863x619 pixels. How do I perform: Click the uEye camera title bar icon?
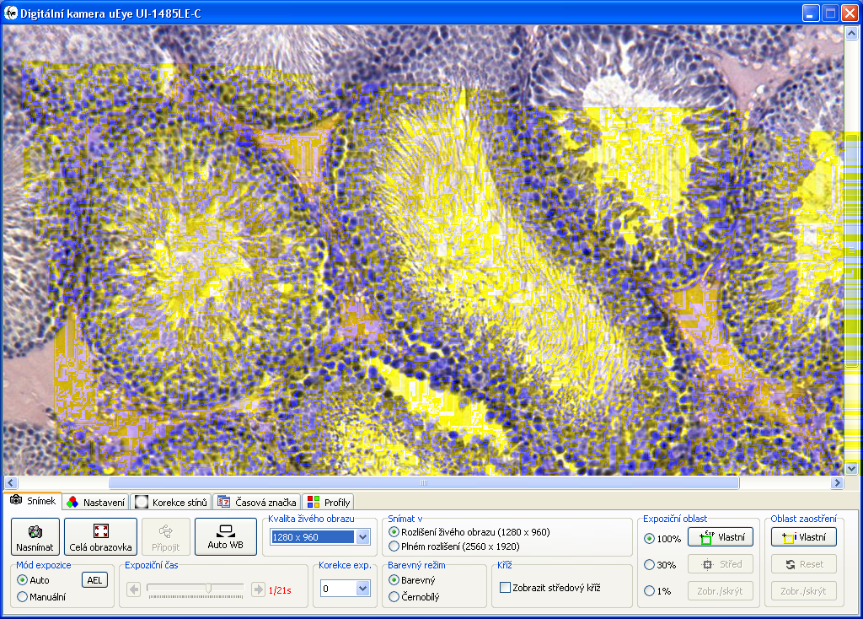pos(10,13)
